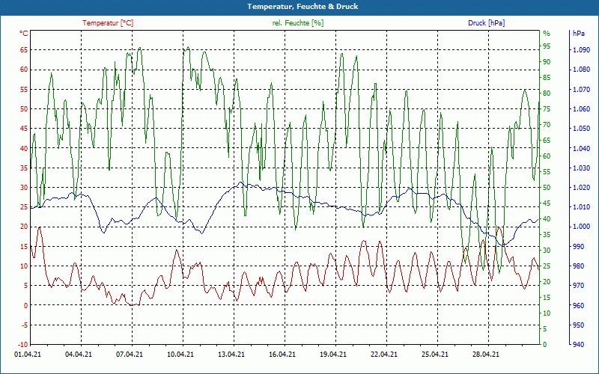Click the date label 19.04.21
Screen dimensions: 599x374
pos(333,355)
